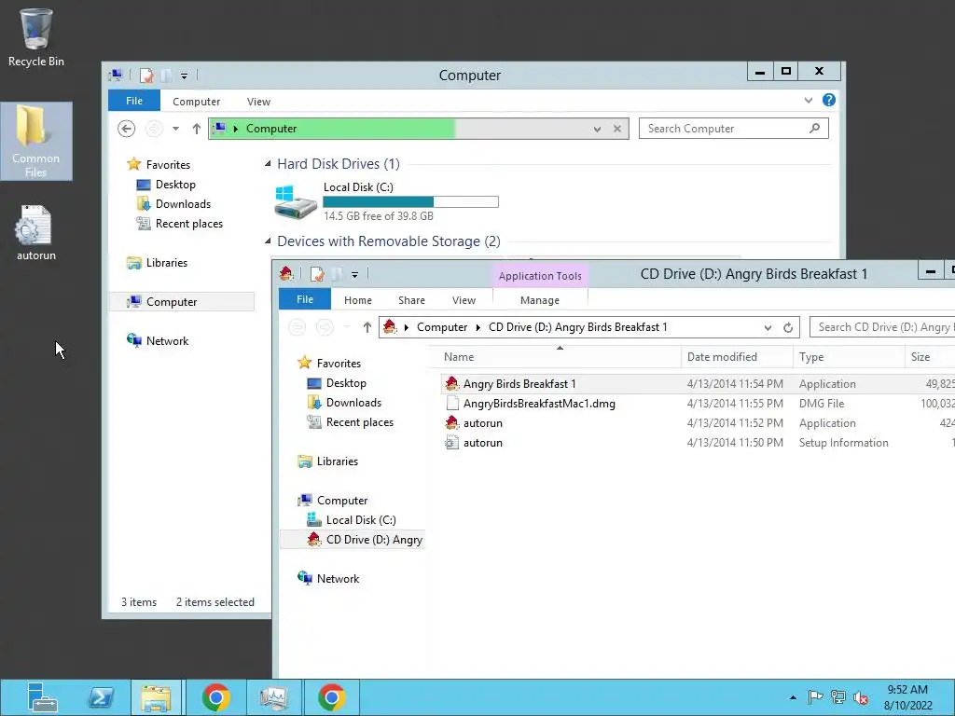Click Properties quick access icon in Computer window
955x716 pixels.
point(146,76)
